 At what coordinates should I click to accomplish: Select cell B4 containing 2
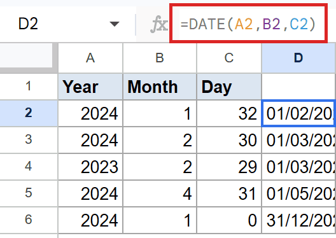[x=160, y=167]
